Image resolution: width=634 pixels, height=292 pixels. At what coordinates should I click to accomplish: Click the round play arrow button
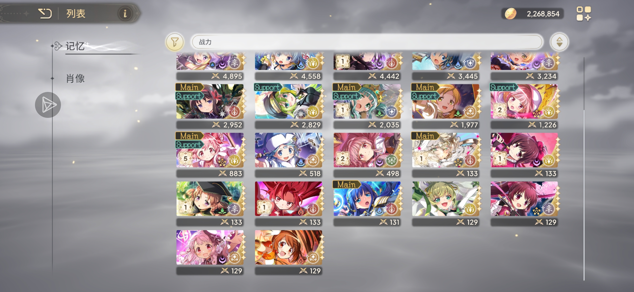click(48, 105)
